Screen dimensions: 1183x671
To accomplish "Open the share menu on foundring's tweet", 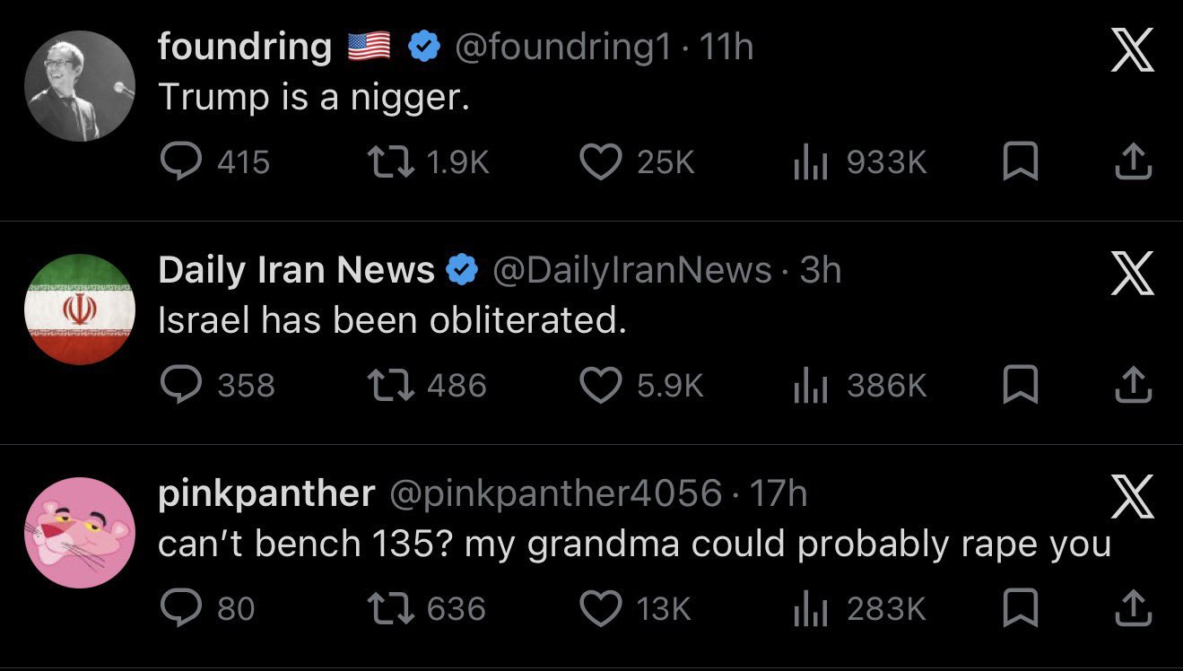I will coord(1135,162).
